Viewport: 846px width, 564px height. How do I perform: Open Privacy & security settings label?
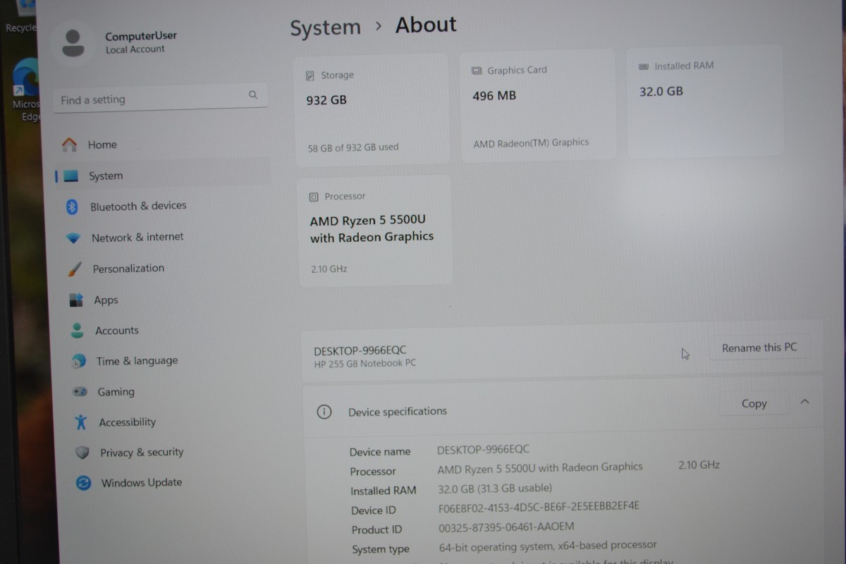tap(142, 452)
